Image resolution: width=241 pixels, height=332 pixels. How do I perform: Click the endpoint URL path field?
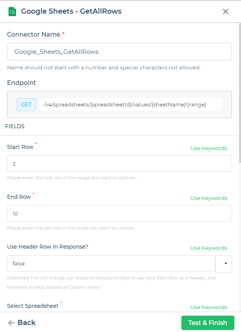(x=131, y=104)
